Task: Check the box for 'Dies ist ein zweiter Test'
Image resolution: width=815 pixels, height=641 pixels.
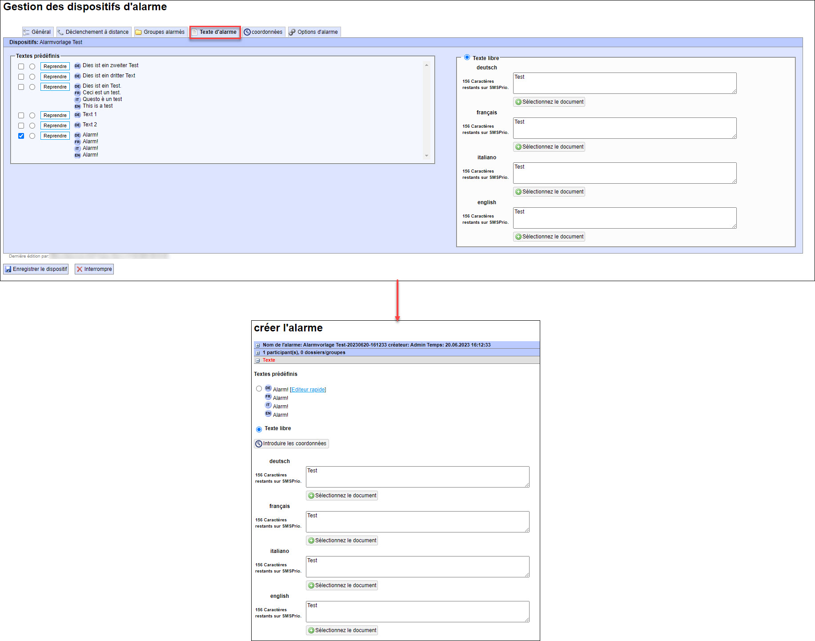Action: point(21,66)
